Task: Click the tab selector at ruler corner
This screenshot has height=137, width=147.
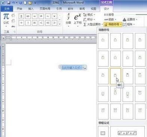Action: [3, 38]
